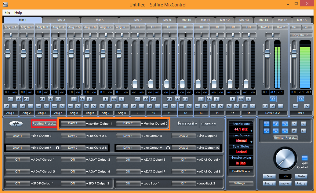Click the headphone icon next to Line Output 9
Image resolution: width=316 pixels, height=193 pixels.
point(168,147)
